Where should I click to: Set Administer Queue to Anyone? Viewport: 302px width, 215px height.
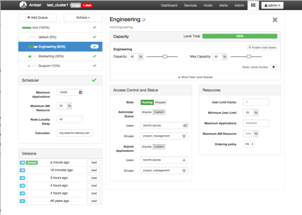[146, 111]
